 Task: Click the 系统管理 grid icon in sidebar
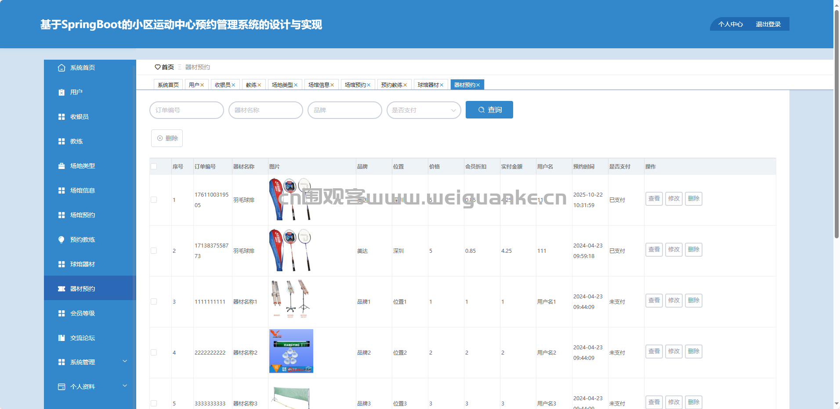click(x=62, y=362)
